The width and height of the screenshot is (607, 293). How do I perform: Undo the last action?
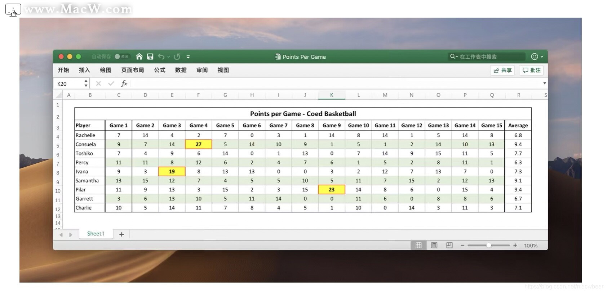pyautogui.click(x=161, y=57)
